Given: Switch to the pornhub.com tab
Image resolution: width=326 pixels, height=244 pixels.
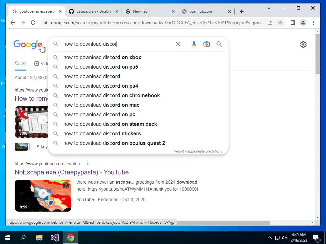Looking at the screenshot, I should 207,11.
